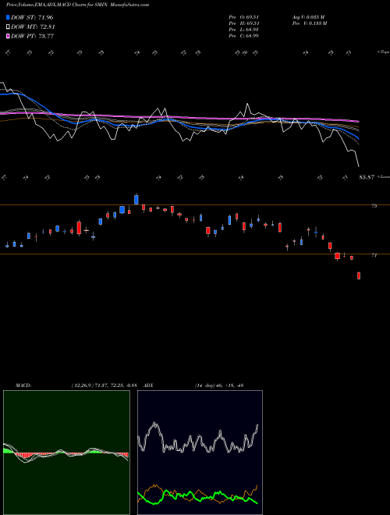
Task: Click the 75 price axis label
Action: 374,206
